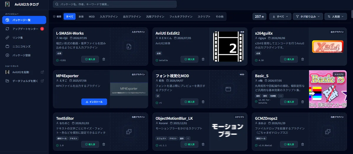Open アップデートセンター in the sidebar

24,29
